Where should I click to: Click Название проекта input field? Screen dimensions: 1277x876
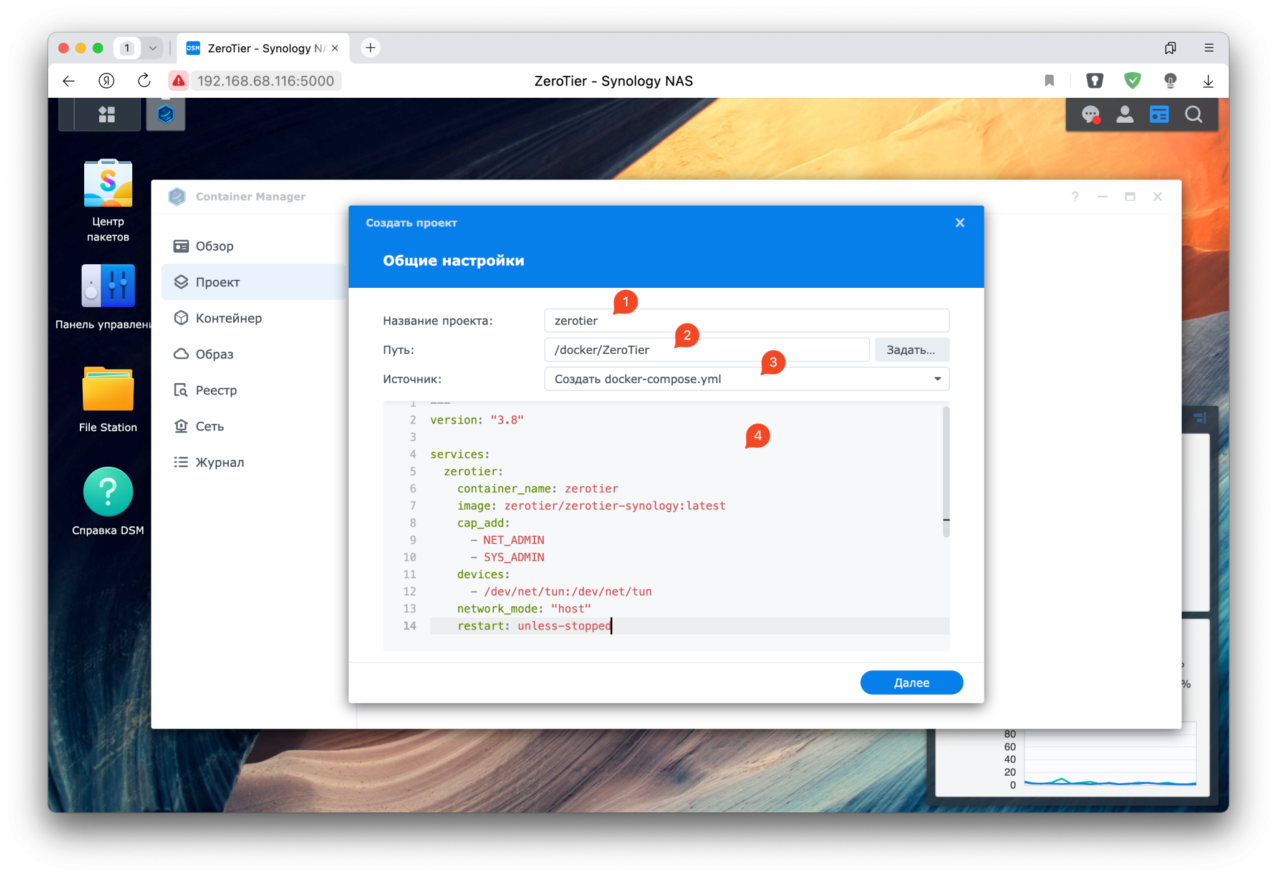746,320
